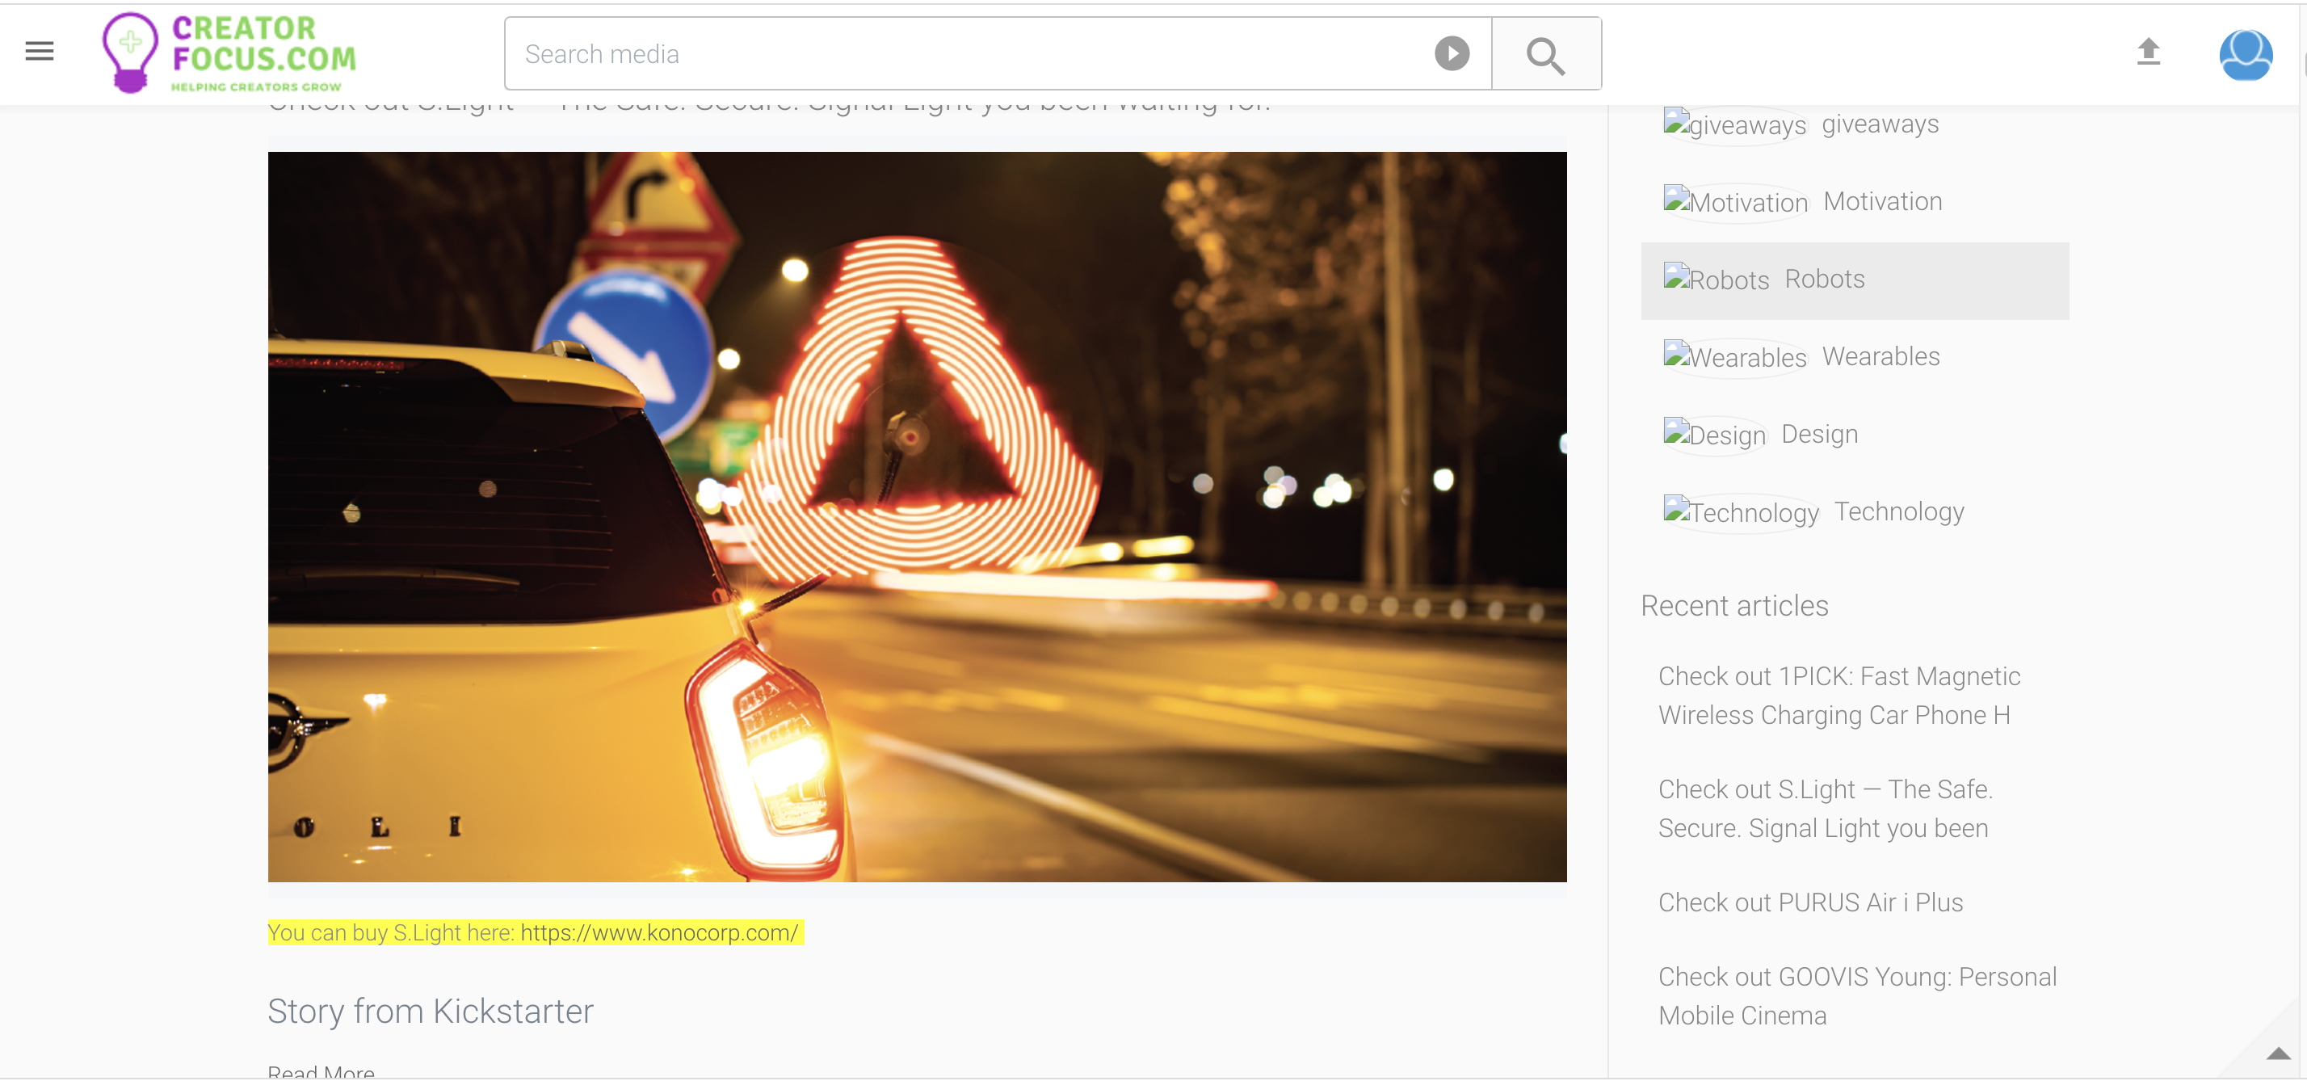Select the giveaways category
The width and height of the screenshot is (2307, 1081).
pos(1880,124)
